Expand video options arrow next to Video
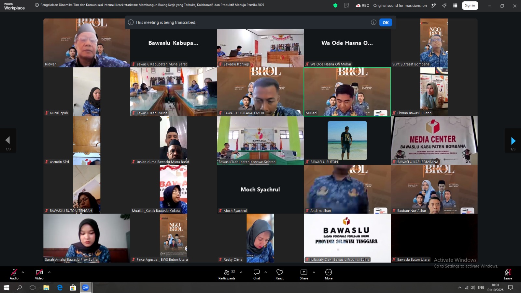This screenshot has height=293, width=521. coord(49,272)
